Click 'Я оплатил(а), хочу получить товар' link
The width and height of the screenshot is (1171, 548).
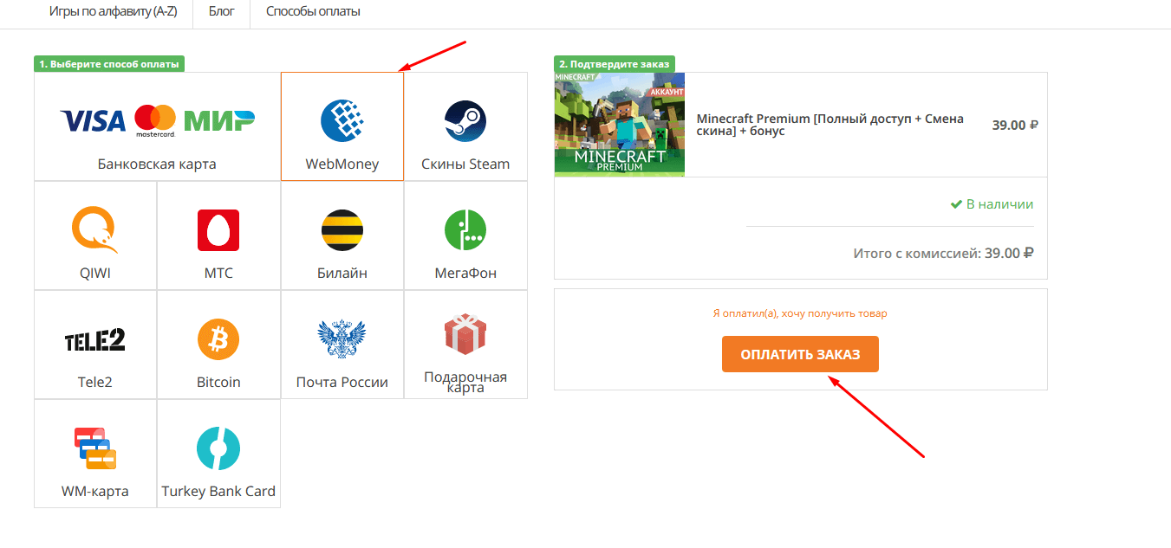tap(800, 313)
